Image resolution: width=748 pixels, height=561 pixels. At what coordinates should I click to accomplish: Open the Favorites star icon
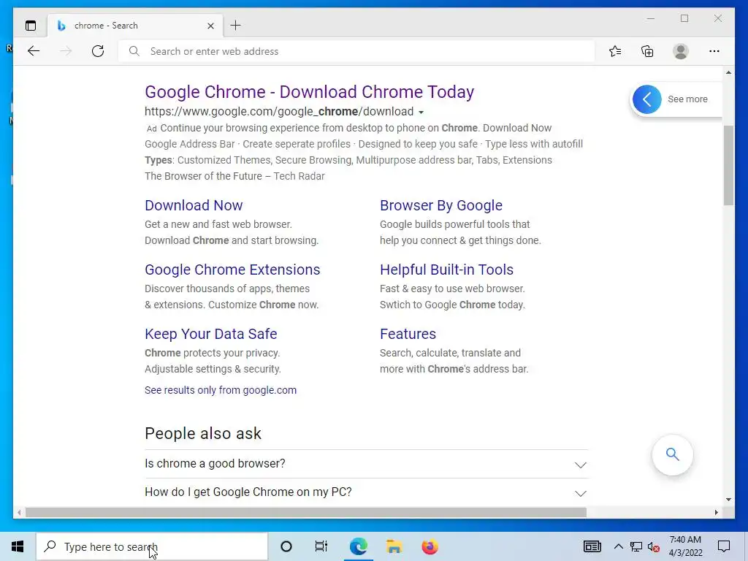click(615, 51)
